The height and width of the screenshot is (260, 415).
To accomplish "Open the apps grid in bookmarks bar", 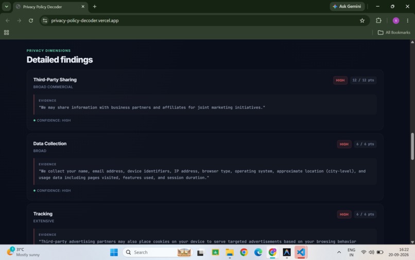I will click(6, 32).
